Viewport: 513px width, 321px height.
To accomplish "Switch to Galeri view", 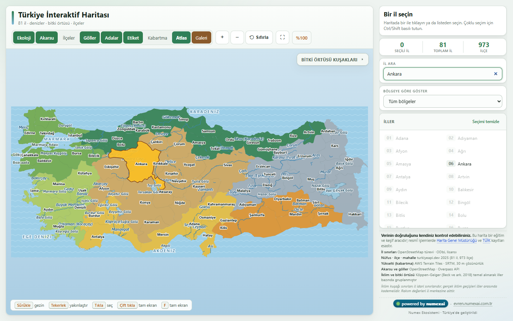I will pyautogui.click(x=201, y=38).
